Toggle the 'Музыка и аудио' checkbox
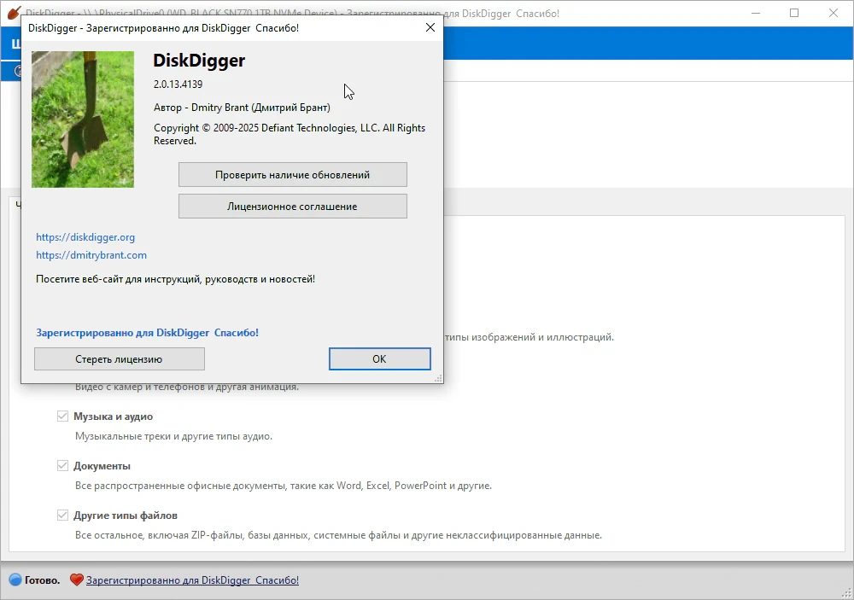Viewport: 854px width, 600px height. point(62,417)
